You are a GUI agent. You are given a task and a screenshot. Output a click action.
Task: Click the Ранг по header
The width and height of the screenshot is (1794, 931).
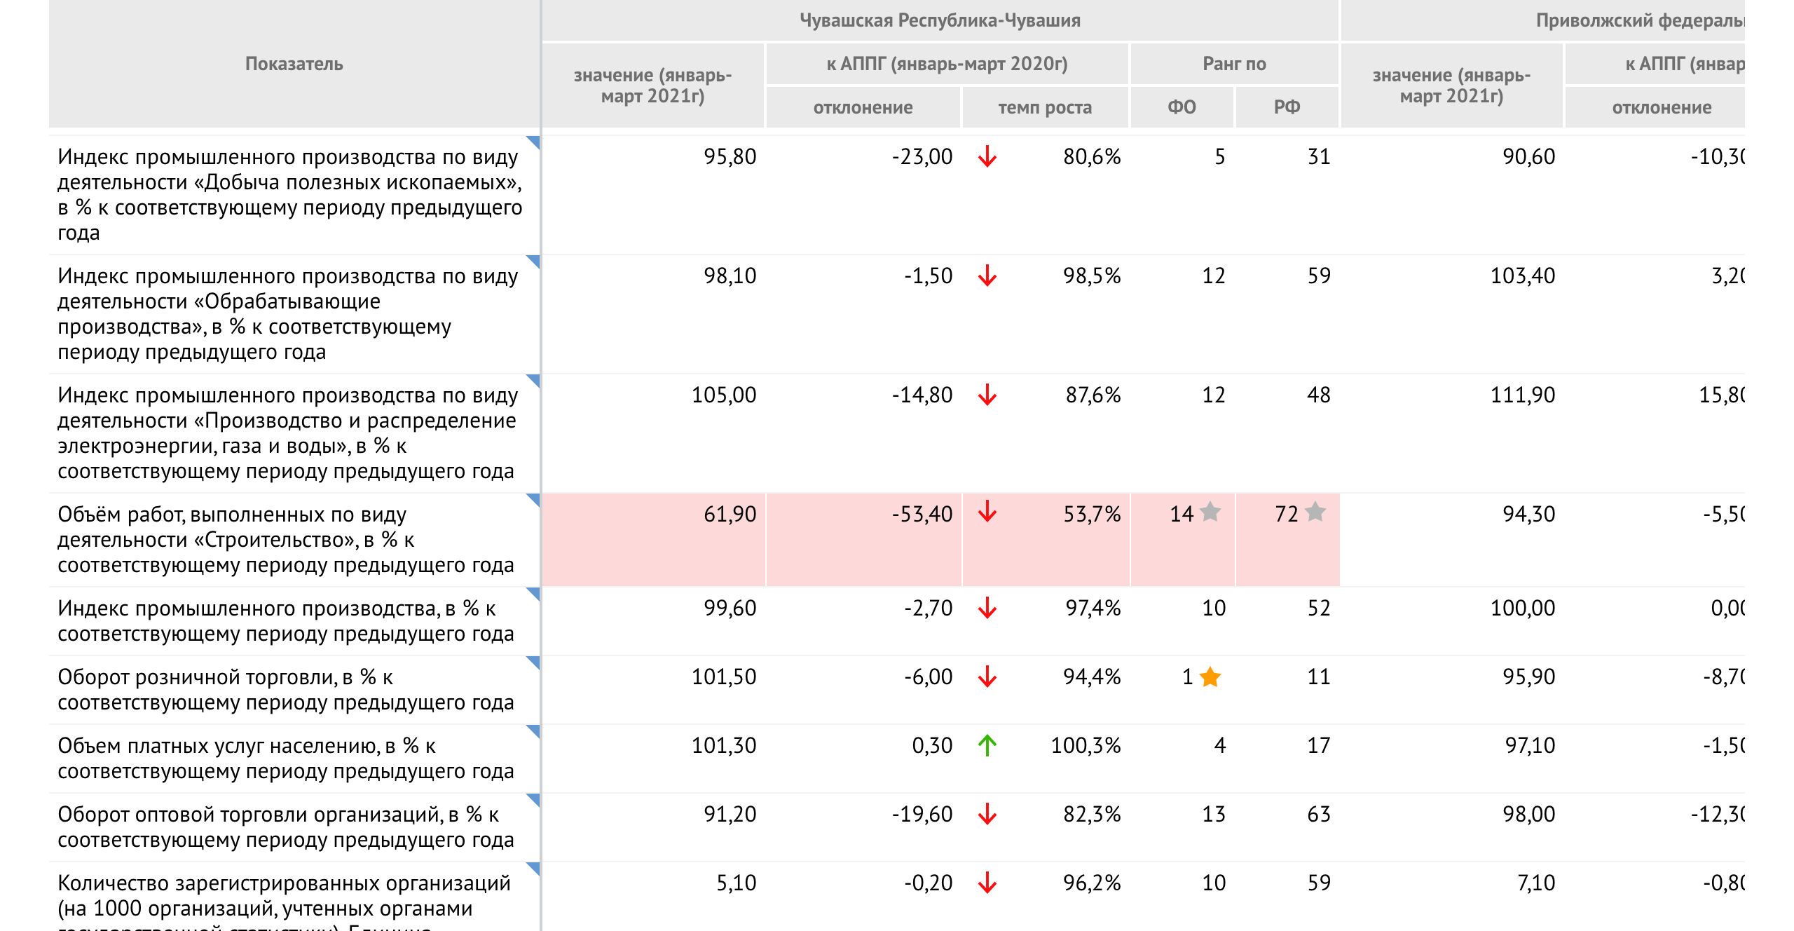point(1235,64)
